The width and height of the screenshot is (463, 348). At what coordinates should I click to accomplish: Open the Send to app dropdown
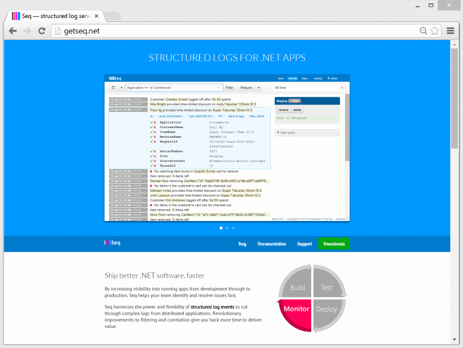point(237,116)
